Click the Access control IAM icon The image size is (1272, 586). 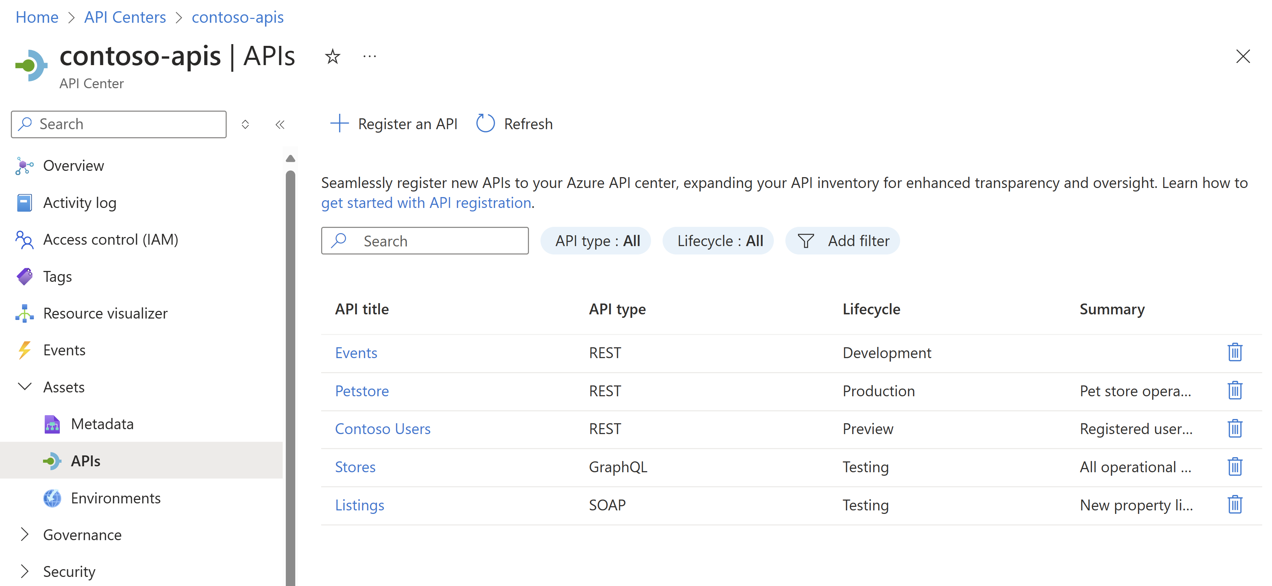[x=23, y=239]
